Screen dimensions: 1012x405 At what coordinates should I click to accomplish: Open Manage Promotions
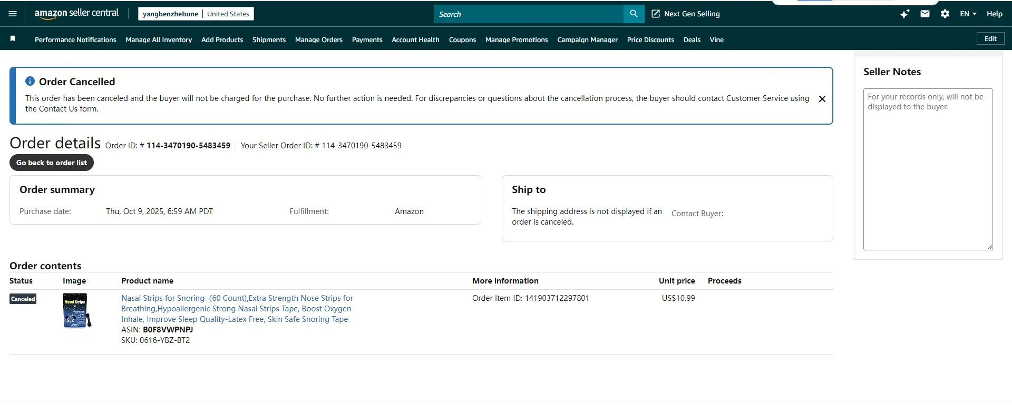pyautogui.click(x=517, y=39)
